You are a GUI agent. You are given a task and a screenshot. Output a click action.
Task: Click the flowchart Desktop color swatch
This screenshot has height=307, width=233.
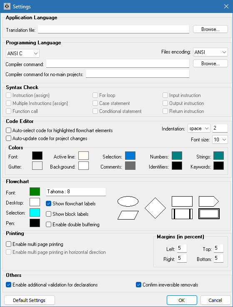pos(35,202)
